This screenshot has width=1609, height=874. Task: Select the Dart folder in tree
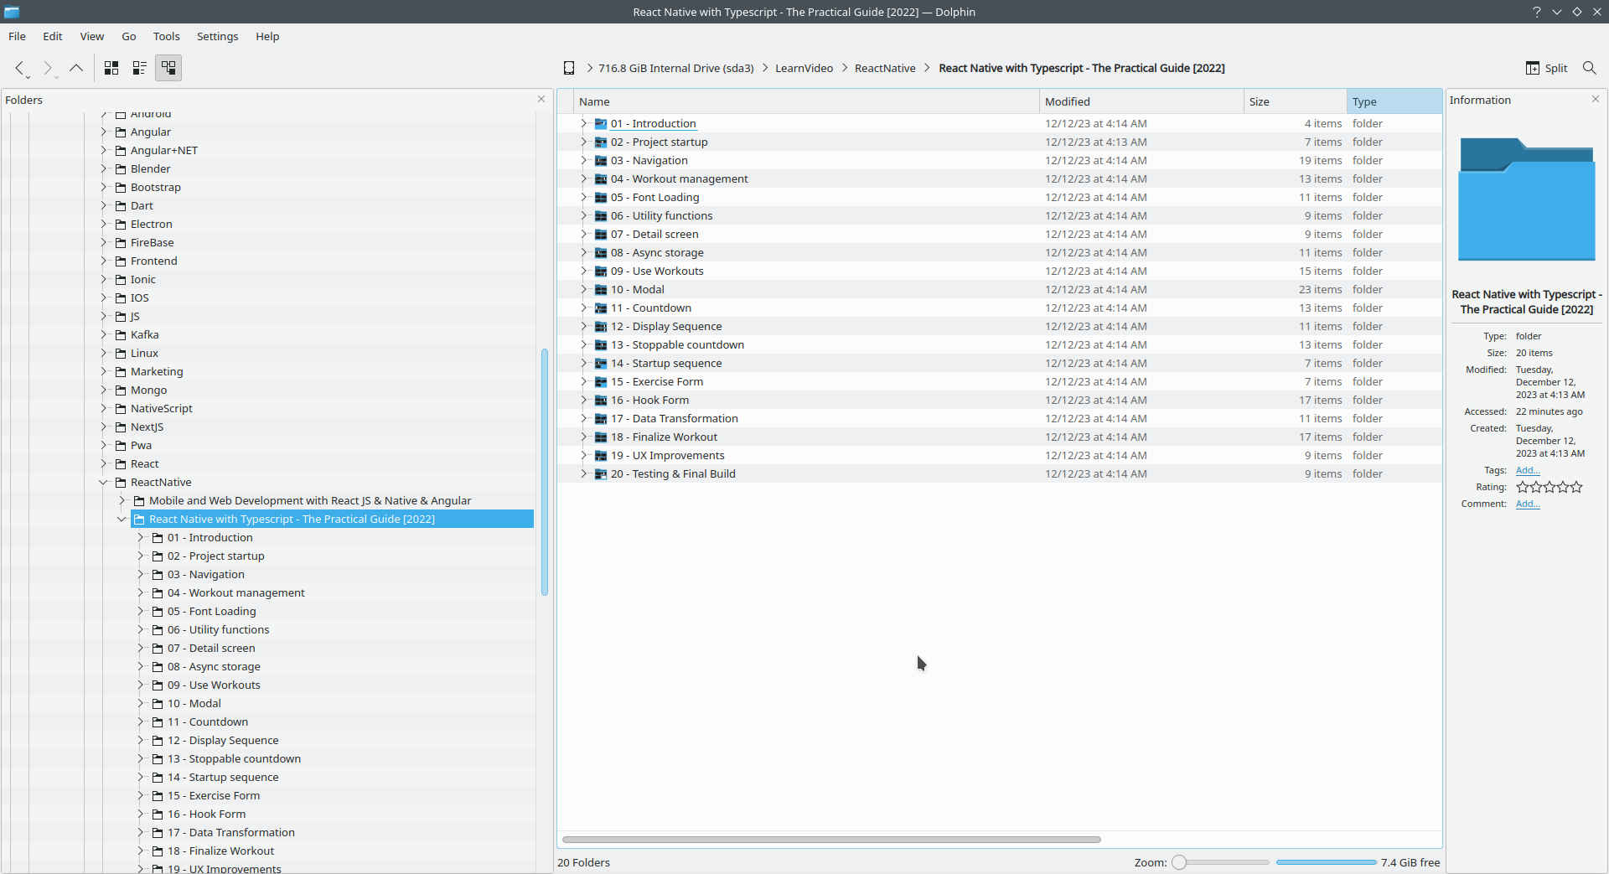(142, 205)
